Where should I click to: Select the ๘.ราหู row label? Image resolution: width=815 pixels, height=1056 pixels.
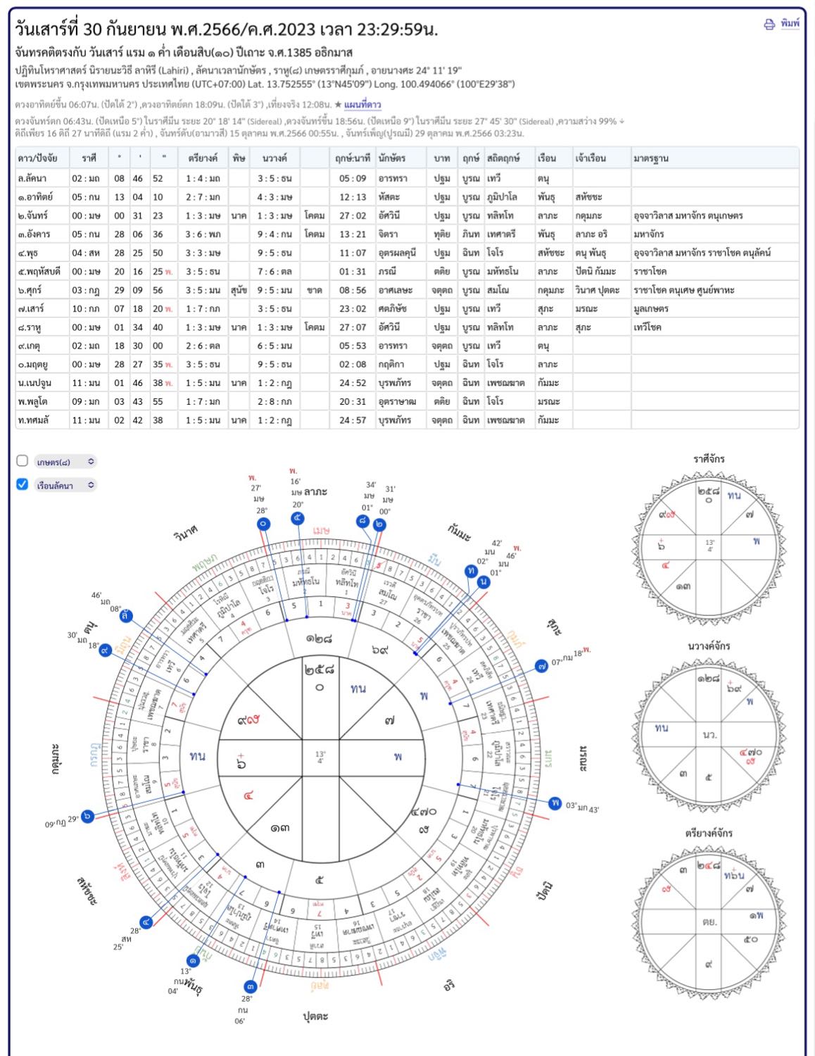click(x=30, y=327)
